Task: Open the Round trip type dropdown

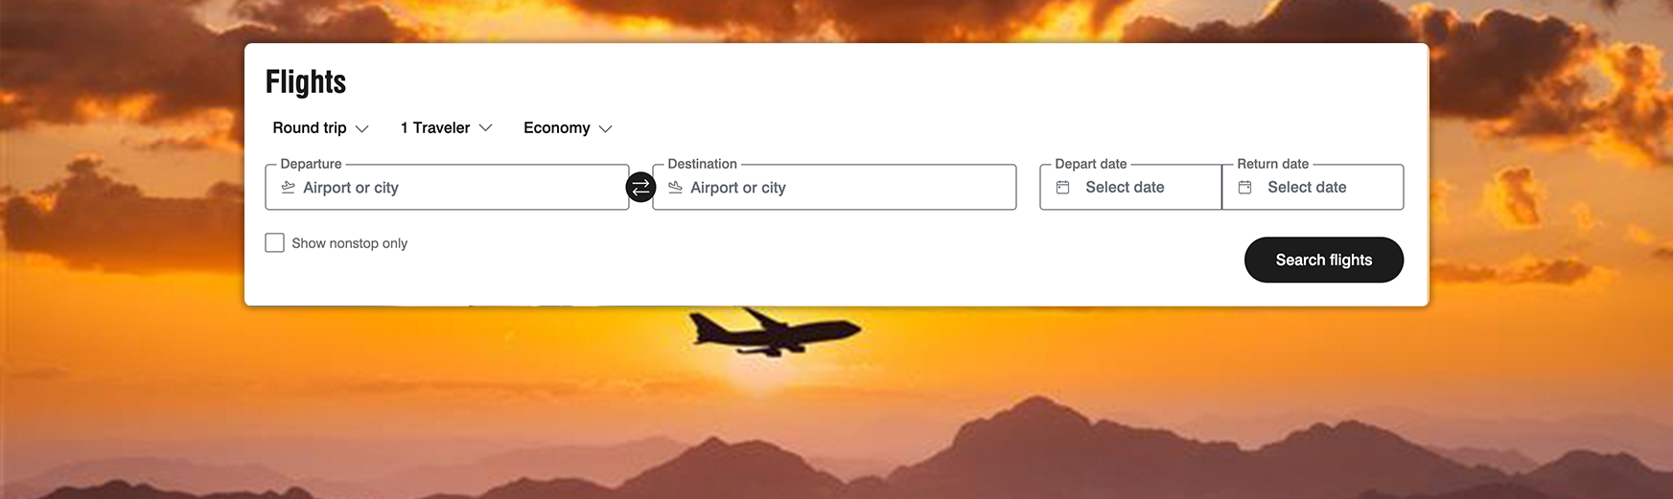Action: point(320,128)
